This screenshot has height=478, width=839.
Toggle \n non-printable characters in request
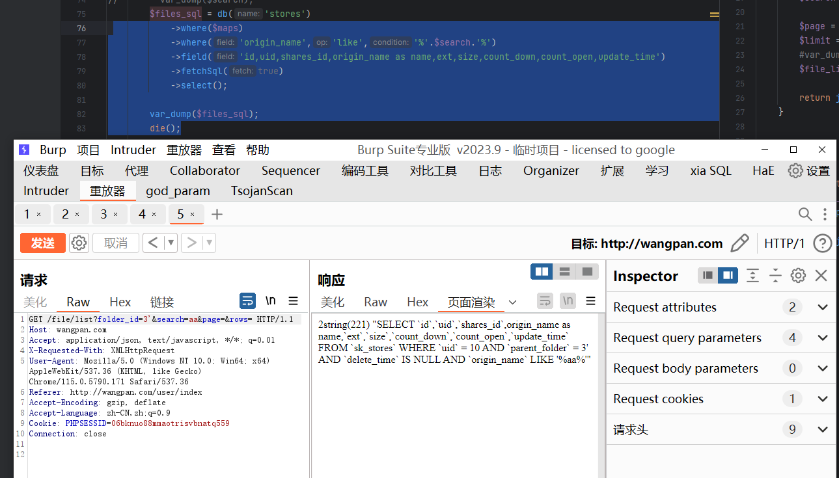[x=271, y=300]
